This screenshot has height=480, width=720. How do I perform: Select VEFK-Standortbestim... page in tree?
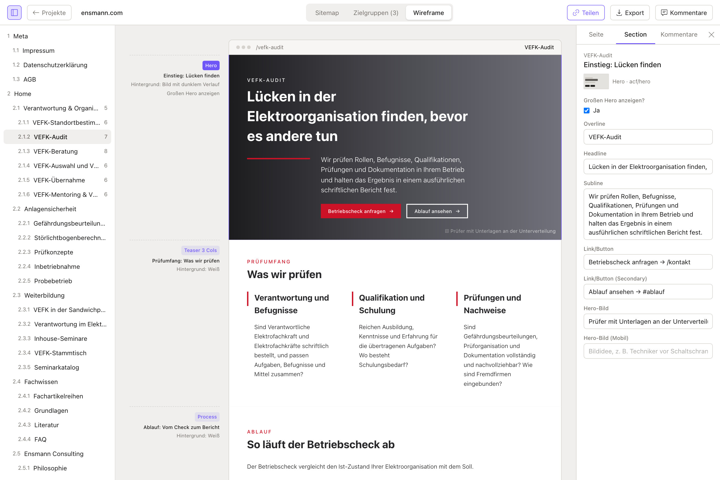[58, 122]
